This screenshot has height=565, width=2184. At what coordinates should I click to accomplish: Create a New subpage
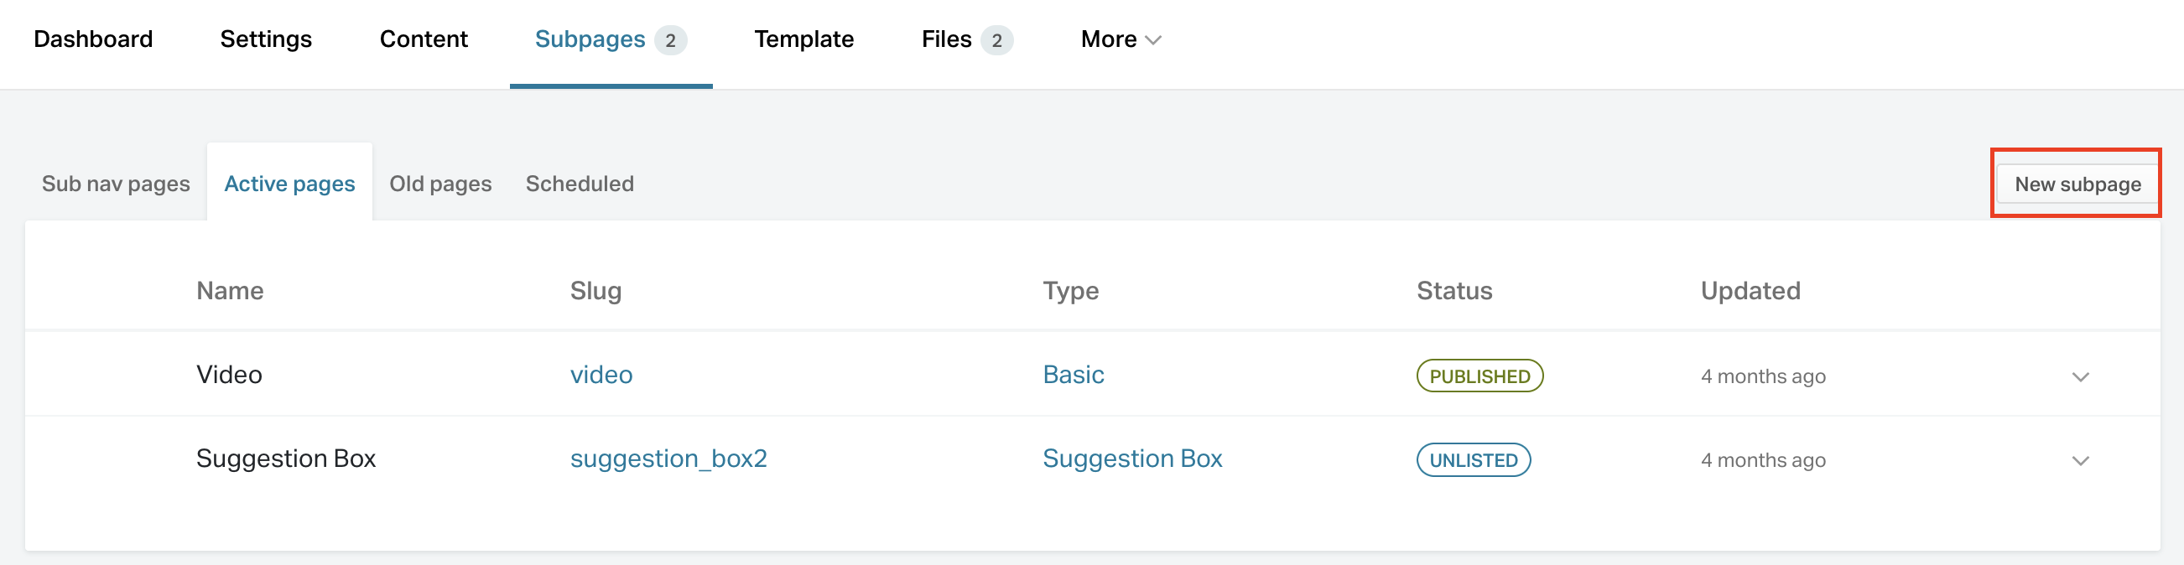coord(2076,184)
